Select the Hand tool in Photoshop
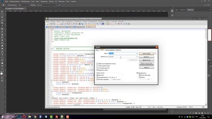This screenshot has width=212, height=119. tap(2, 63)
